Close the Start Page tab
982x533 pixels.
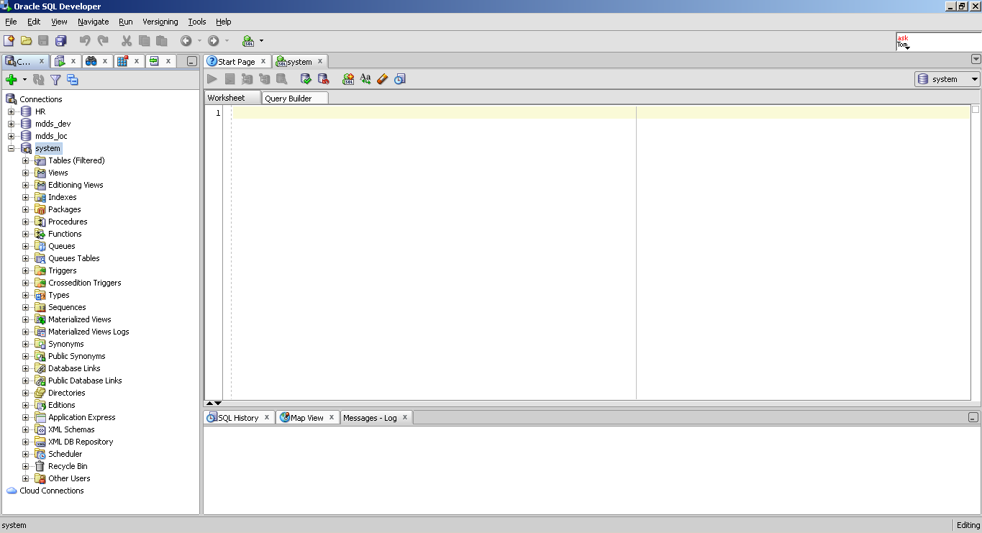point(263,61)
